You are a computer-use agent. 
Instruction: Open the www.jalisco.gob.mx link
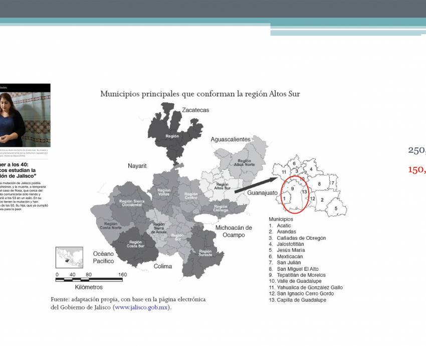tap(141, 307)
